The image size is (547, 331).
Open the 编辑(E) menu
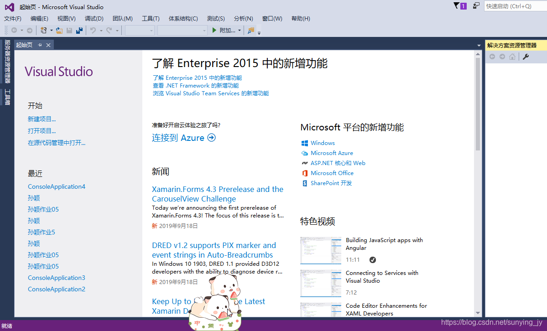[39, 19]
